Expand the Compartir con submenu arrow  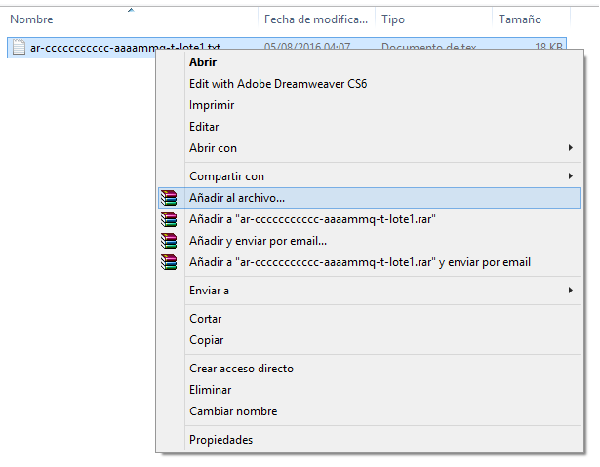click(x=570, y=176)
